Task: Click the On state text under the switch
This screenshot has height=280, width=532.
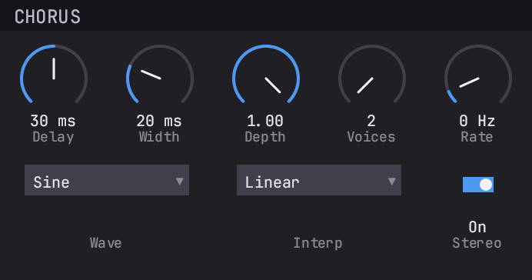Action: point(477,227)
